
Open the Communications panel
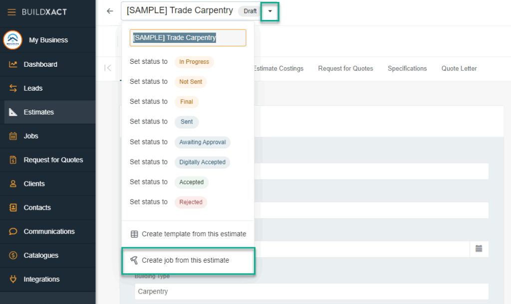click(48, 231)
